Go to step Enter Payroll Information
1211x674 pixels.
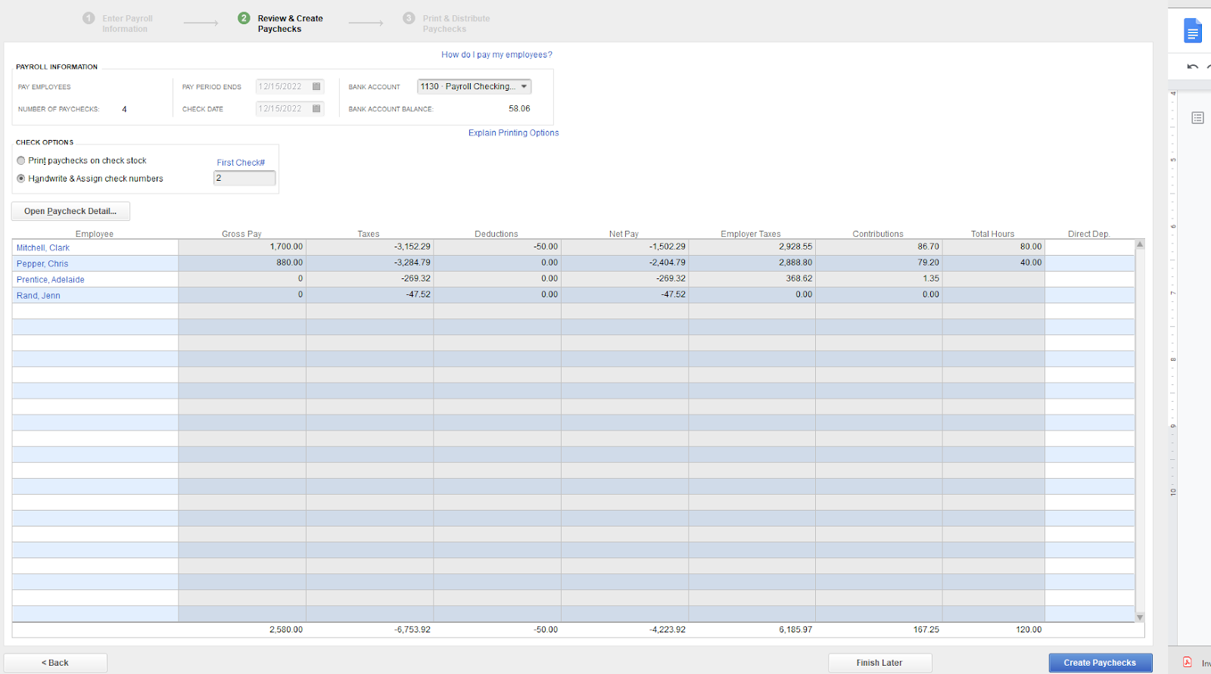point(118,23)
